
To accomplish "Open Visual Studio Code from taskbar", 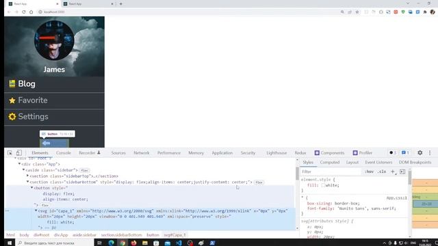I will pos(179,243).
